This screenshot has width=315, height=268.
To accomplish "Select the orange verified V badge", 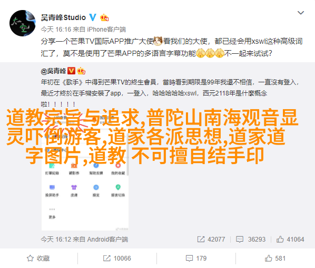I will click(71, 71).
